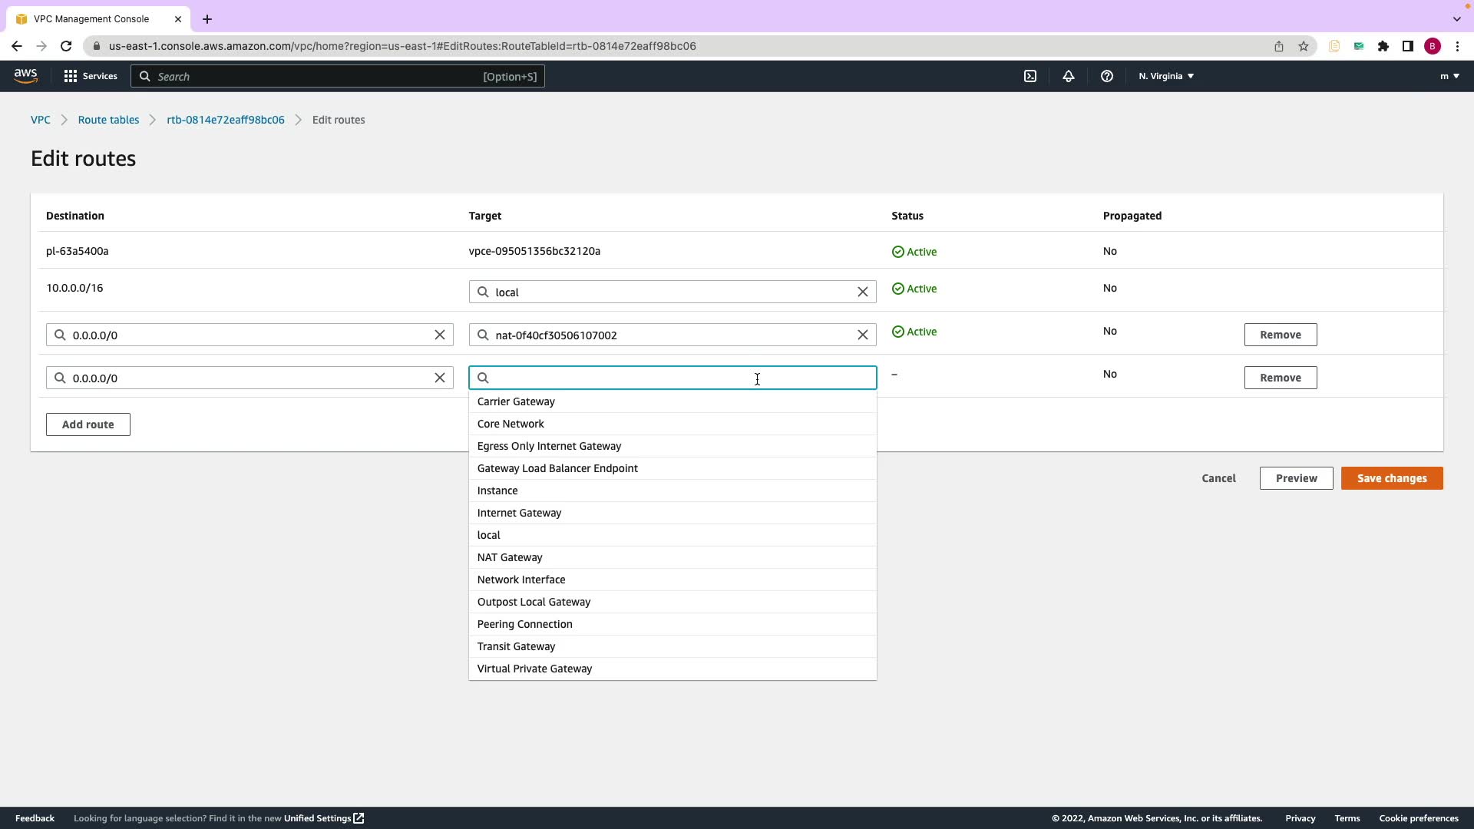The width and height of the screenshot is (1474, 829).
Task: Clear the last 0.0.0.0/0 destination field
Action: tap(439, 378)
